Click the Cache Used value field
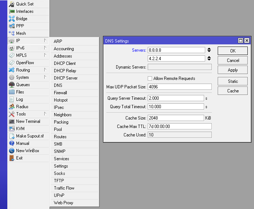254x209 pixels. 180,135
